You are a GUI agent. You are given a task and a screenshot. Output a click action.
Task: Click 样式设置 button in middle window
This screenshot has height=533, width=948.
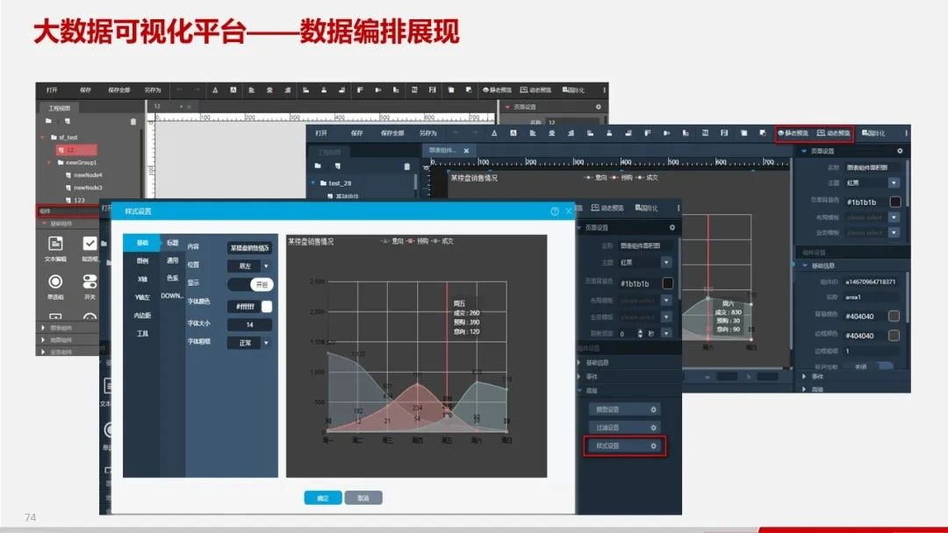point(625,446)
